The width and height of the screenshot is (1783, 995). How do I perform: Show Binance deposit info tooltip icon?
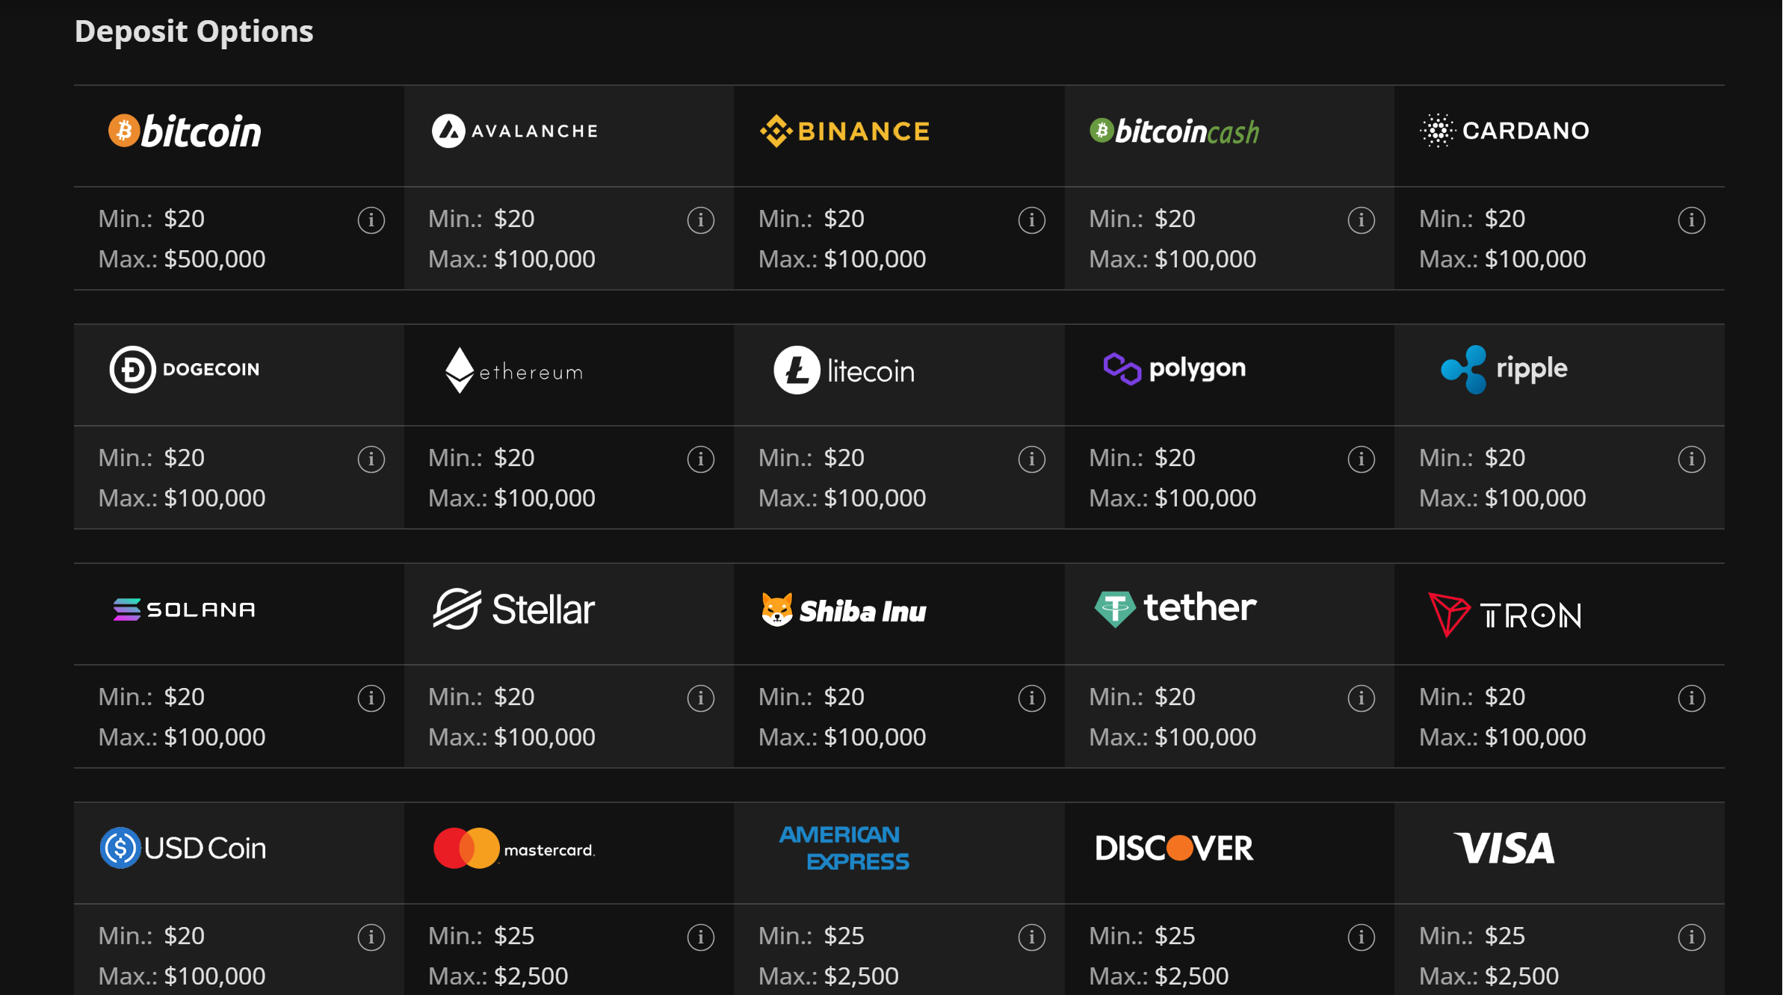[x=1032, y=220]
